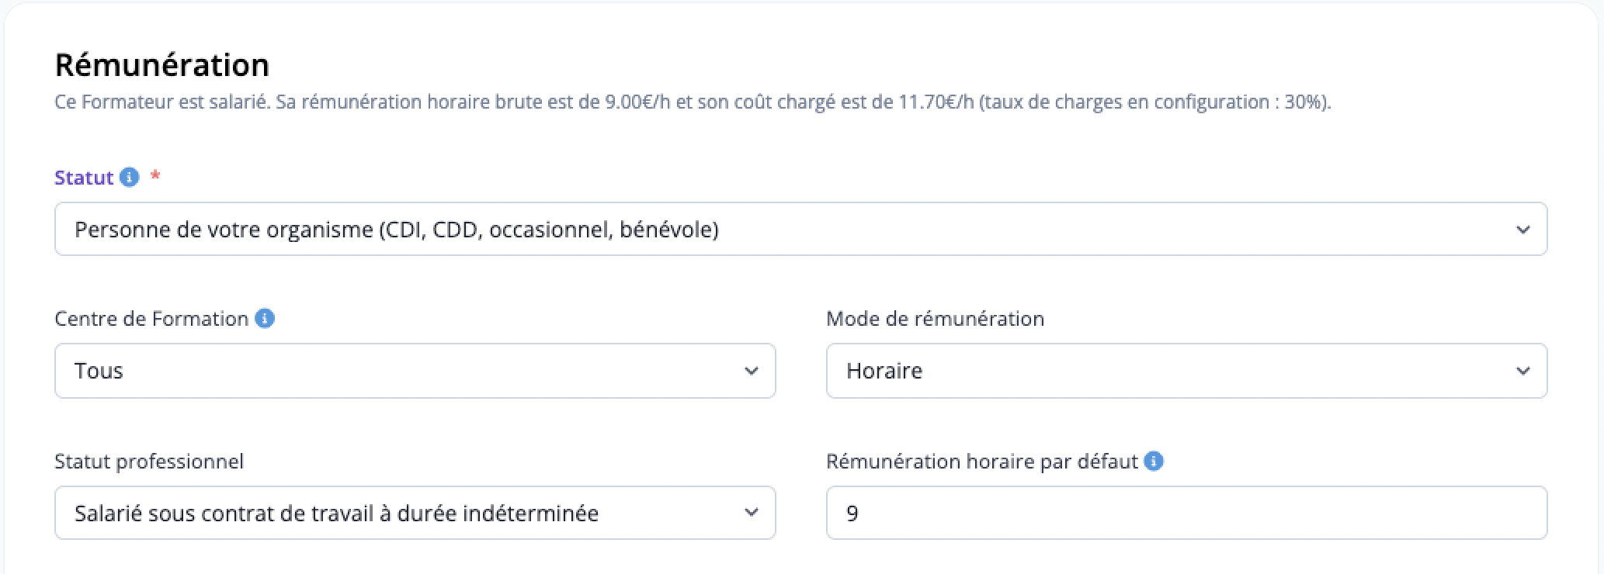Expand the Statut professionnel dropdown
Screen dimensions: 1604x574
pos(415,513)
